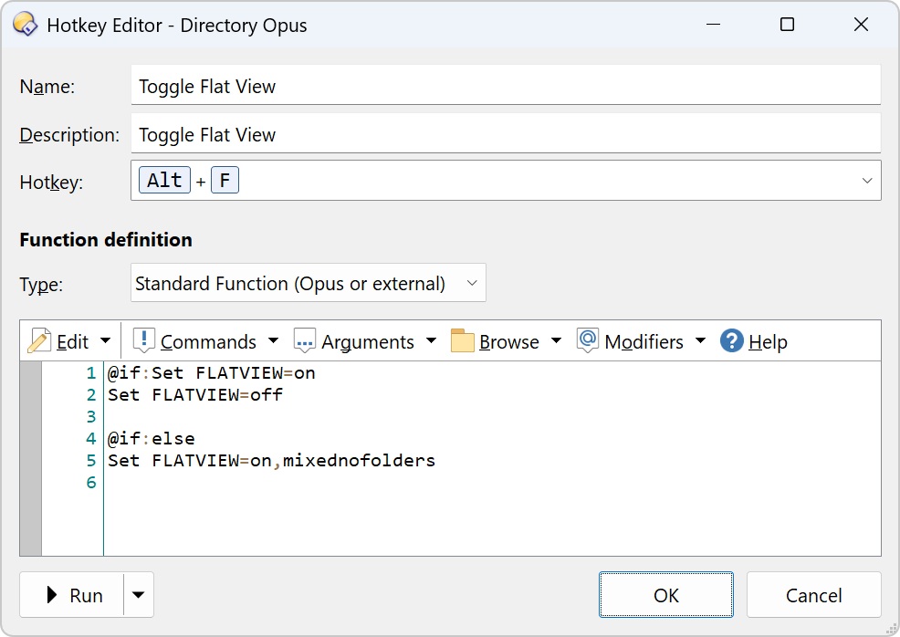Click the Cancel button
Viewport: 900px width, 637px height.
pyautogui.click(x=813, y=594)
